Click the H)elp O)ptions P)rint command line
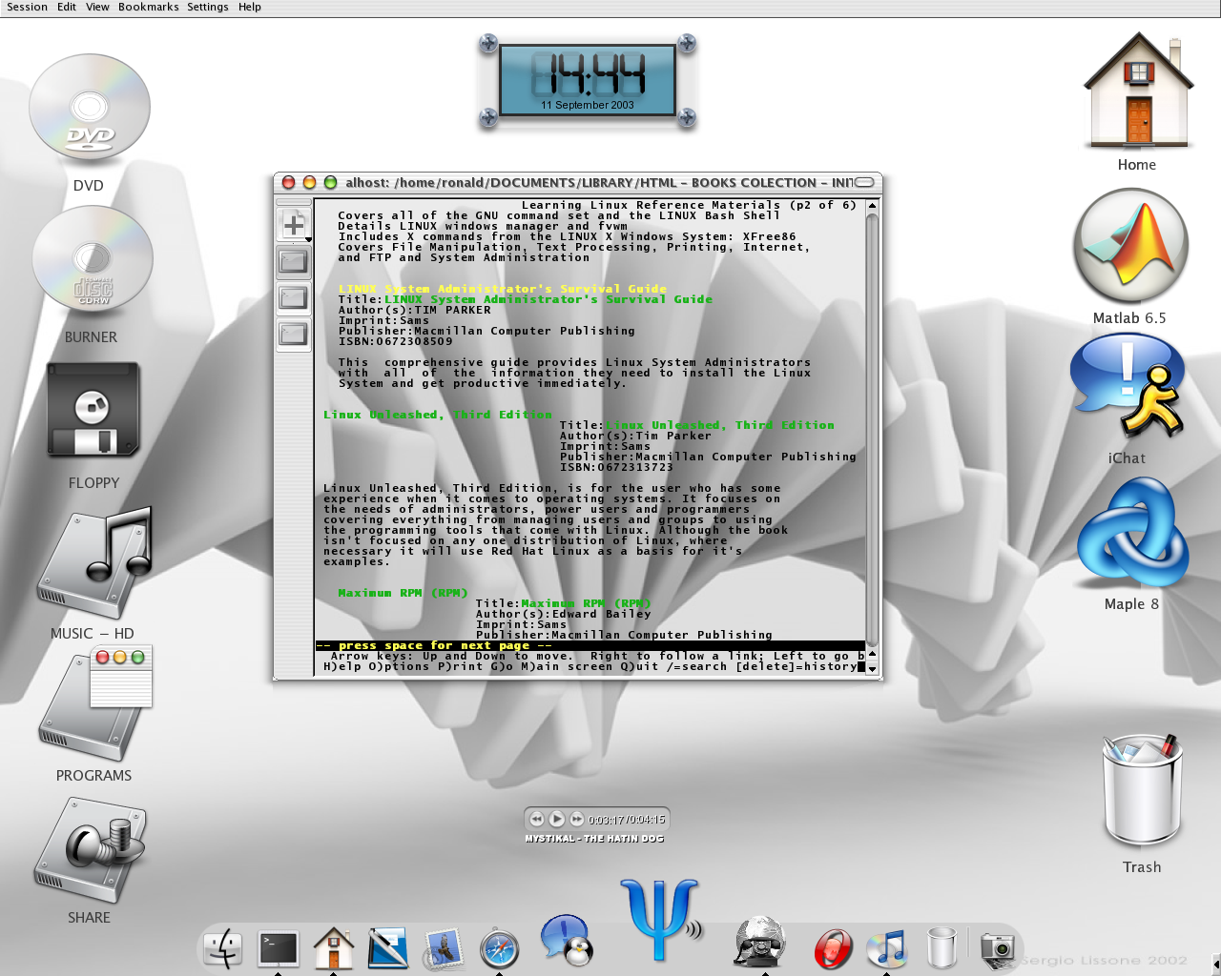1221x976 pixels. [x=590, y=666]
